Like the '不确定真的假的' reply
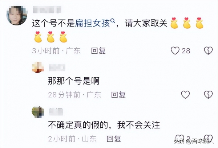The image size is (218, 148). point(179,137)
